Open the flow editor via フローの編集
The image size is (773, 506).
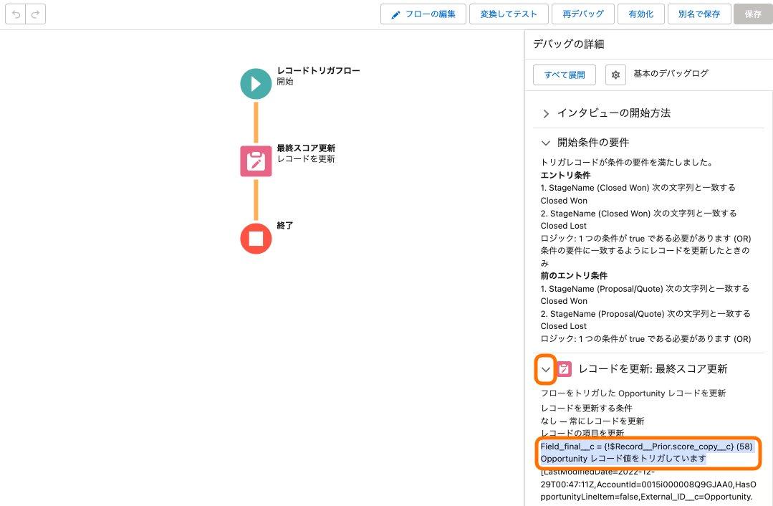(x=423, y=14)
